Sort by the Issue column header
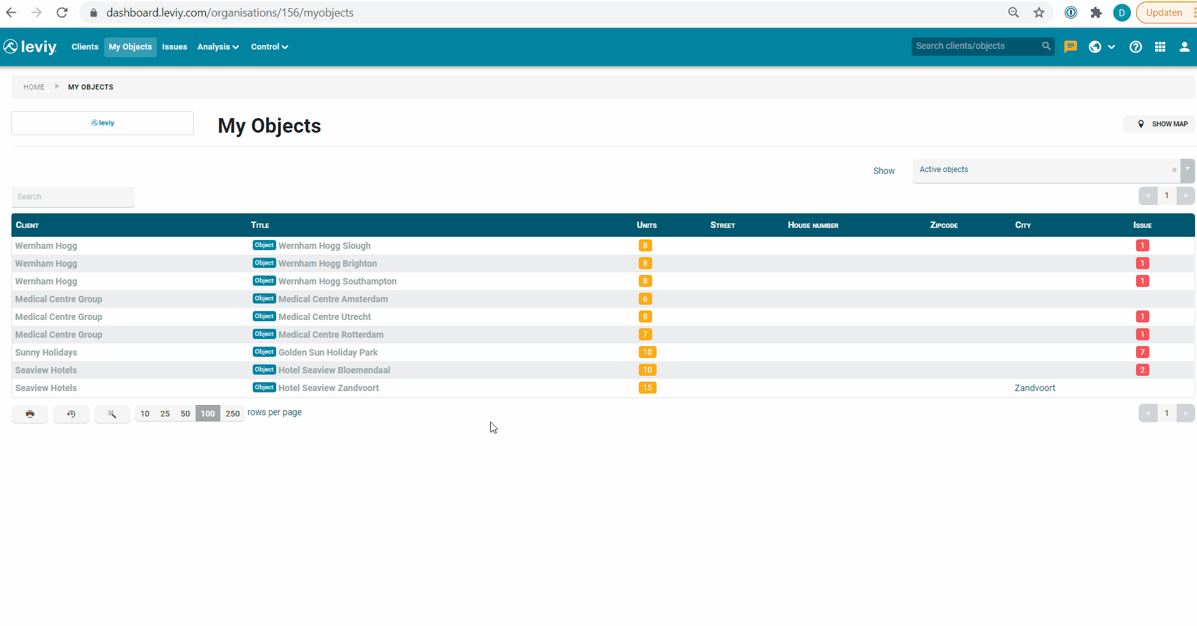 pyautogui.click(x=1142, y=225)
